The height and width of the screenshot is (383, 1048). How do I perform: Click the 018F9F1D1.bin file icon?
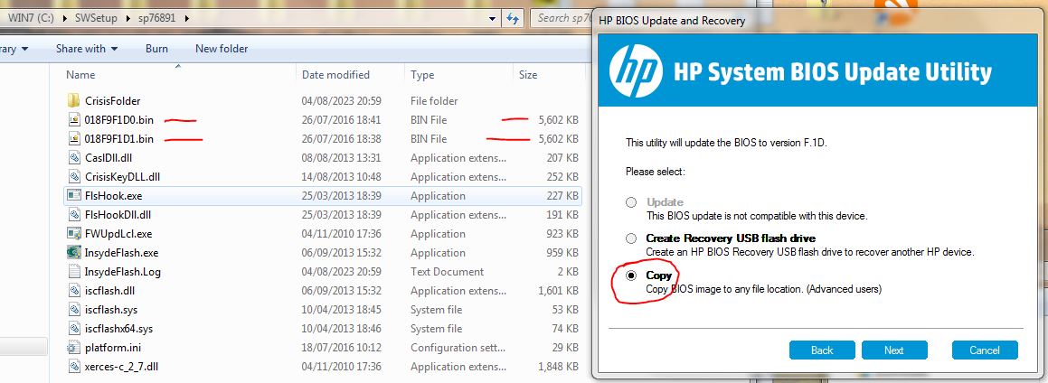(73, 139)
